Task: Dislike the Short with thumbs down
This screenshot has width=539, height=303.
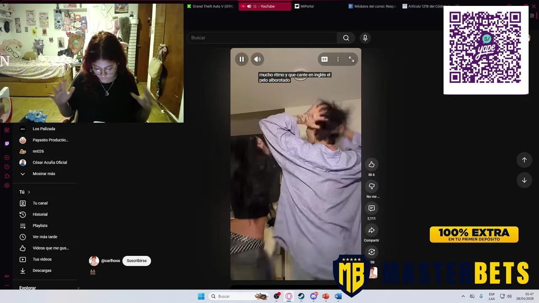Action: pyautogui.click(x=371, y=186)
